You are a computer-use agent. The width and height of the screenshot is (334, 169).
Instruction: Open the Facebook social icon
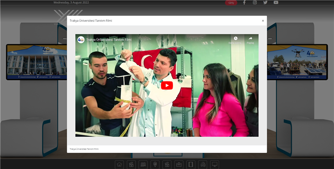click(244, 3)
